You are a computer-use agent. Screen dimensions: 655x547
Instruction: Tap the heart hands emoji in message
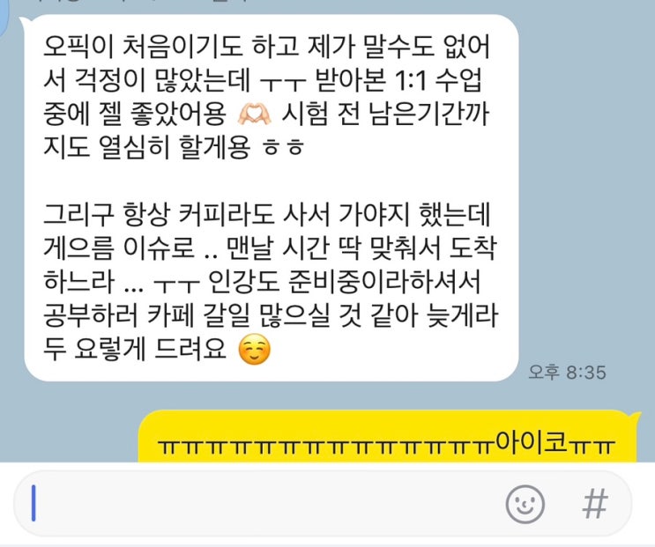(254, 114)
